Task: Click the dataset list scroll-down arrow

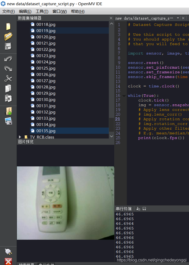Action: pos(111,136)
